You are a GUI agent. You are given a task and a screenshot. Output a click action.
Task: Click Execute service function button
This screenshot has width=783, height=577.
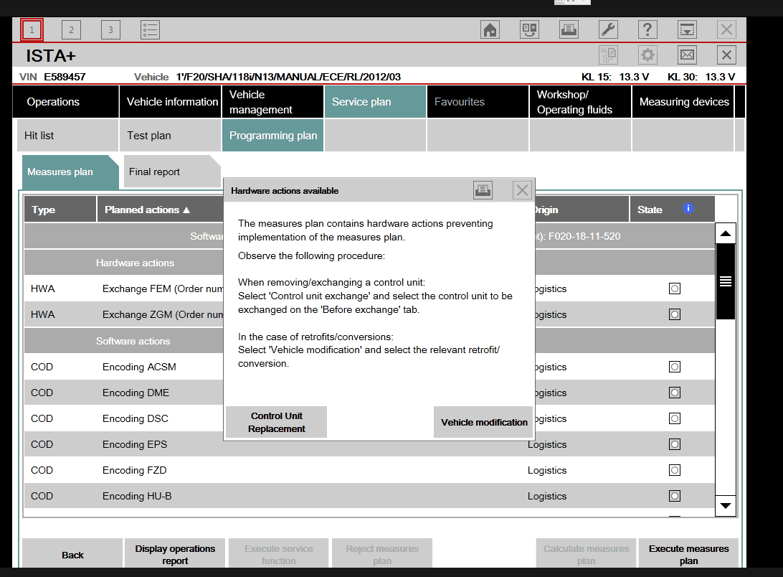tap(279, 554)
